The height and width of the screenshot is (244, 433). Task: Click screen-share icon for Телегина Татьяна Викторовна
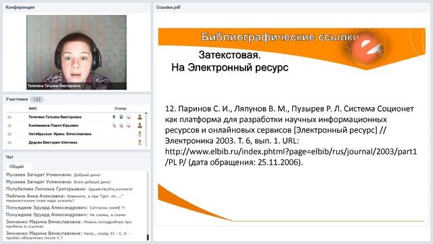point(129,117)
